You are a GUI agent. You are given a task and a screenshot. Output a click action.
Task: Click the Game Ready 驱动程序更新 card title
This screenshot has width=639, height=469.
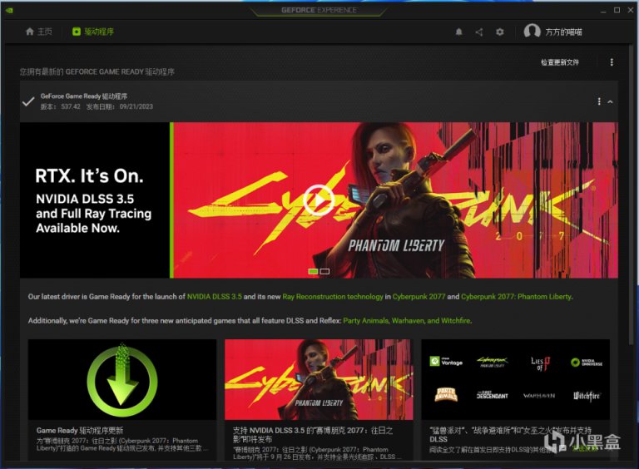click(x=80, y=430)
